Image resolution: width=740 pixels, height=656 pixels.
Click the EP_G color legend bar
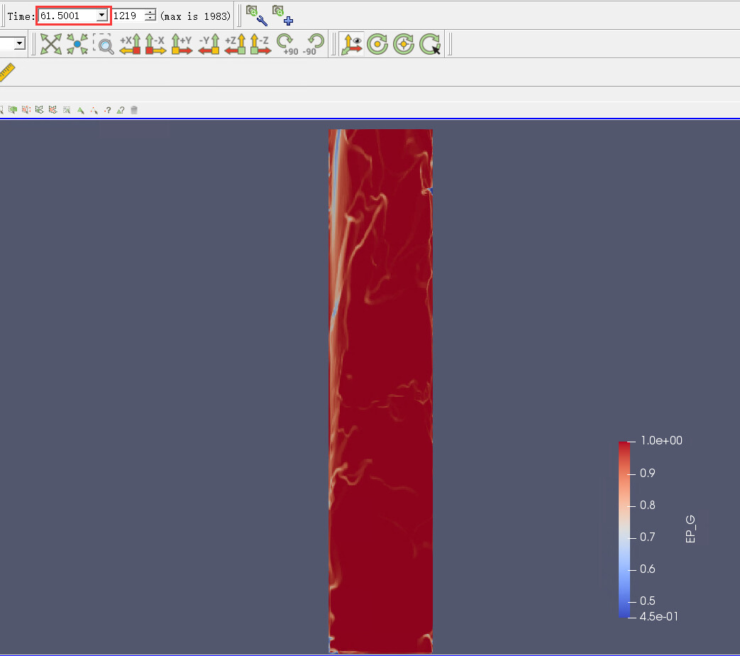click(624, 529)
